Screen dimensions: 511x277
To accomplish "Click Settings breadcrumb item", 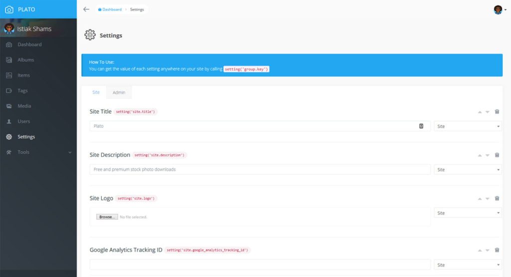I will tap(137, 9).
